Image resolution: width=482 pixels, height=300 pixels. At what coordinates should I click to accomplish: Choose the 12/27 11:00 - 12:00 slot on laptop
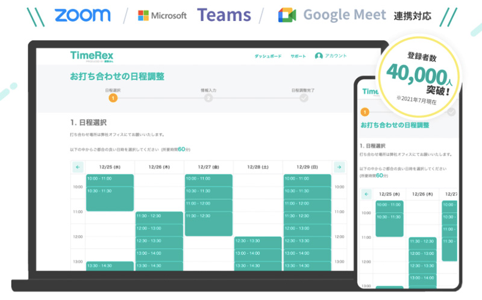(208, 204)
